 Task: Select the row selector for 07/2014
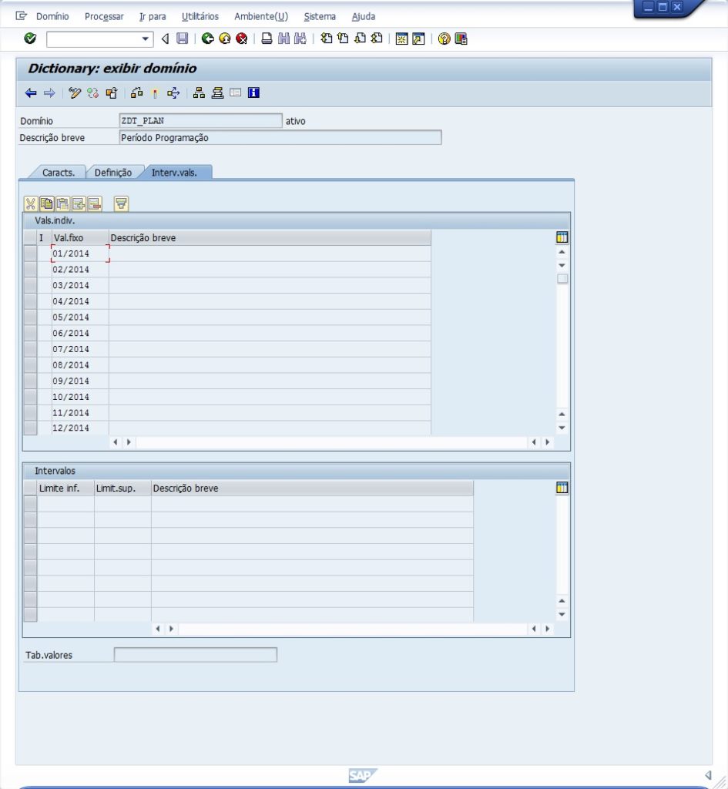pos(30,350)
